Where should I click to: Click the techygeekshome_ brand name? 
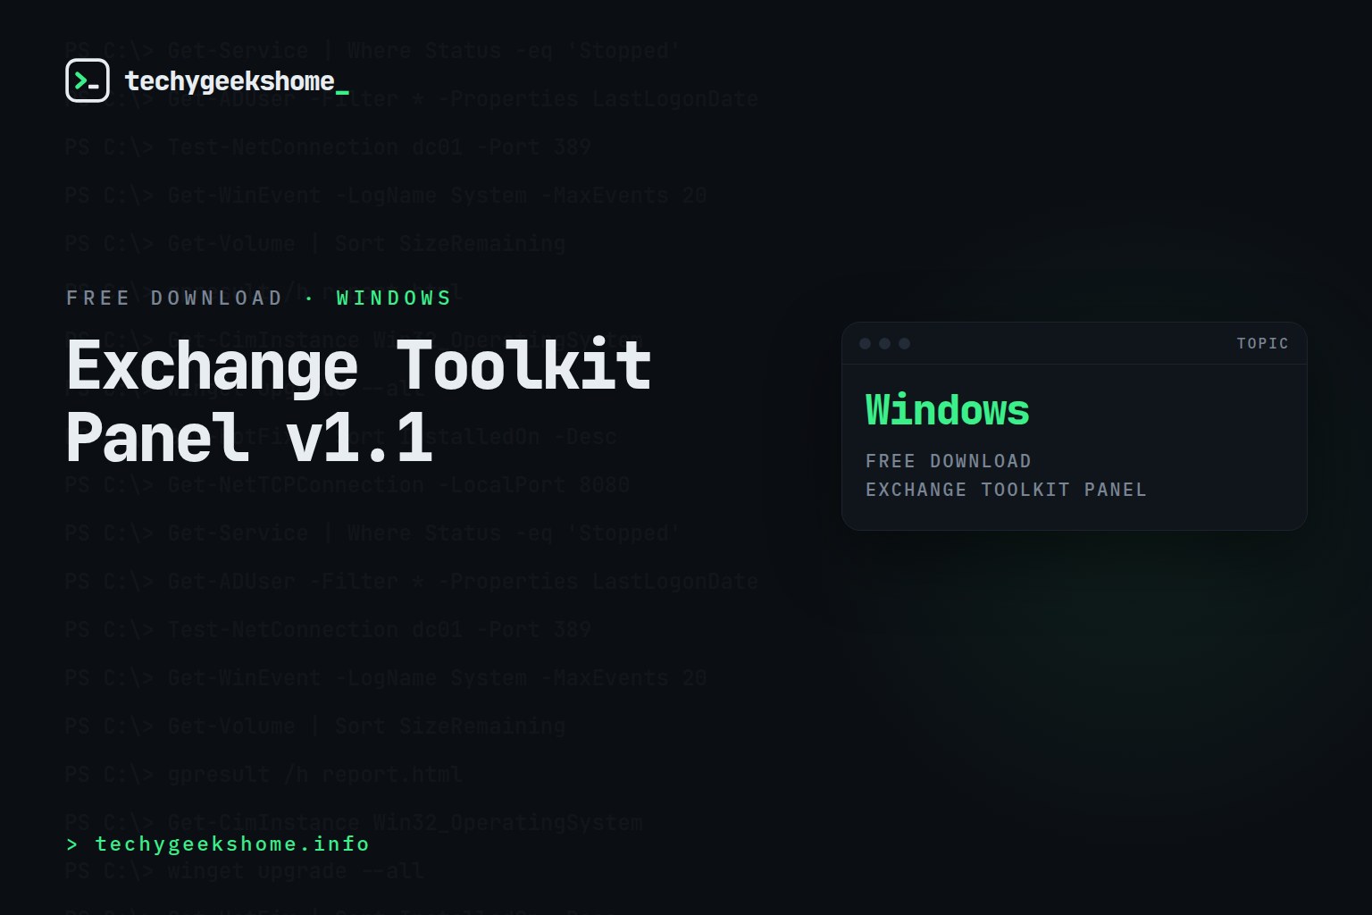point(237,81)
